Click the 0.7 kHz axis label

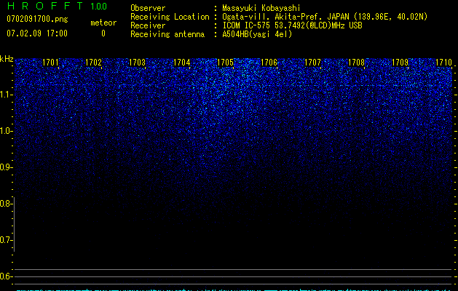tap(6, 240)
